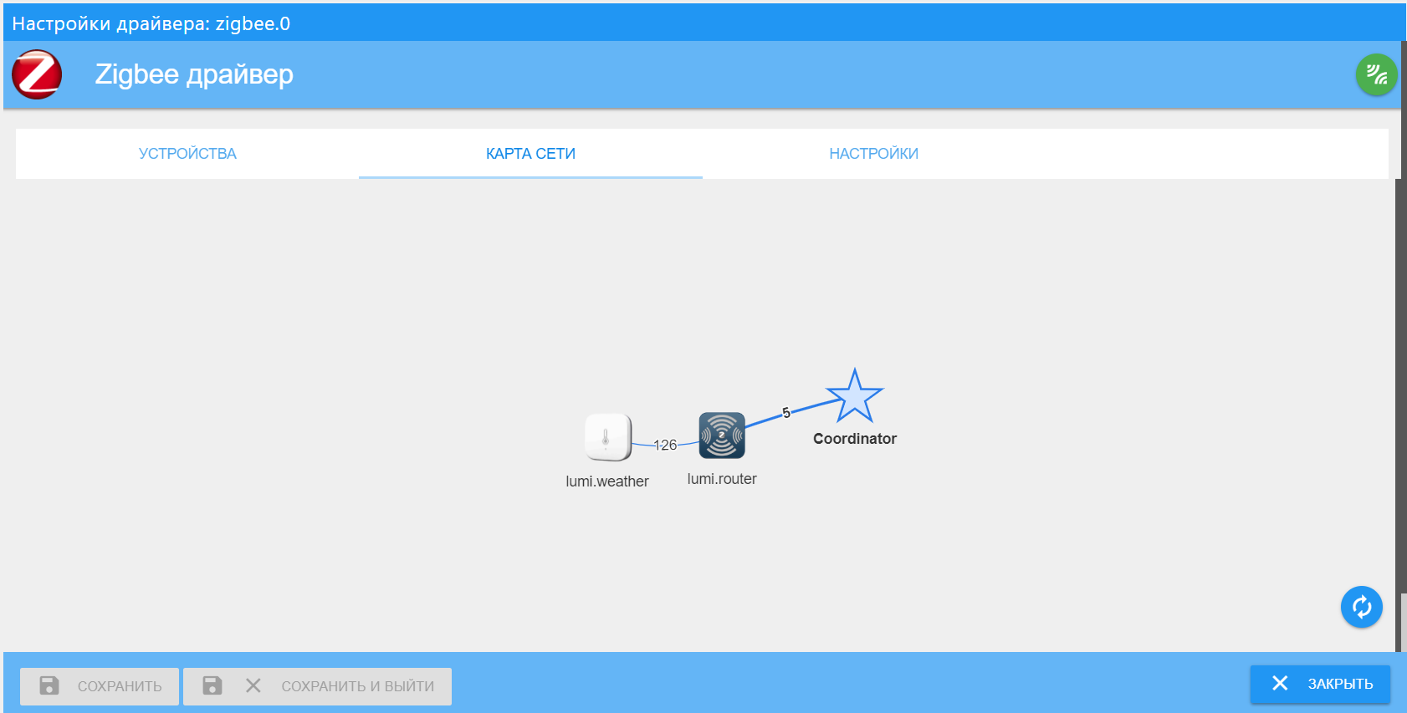
Task: Click link quality value 5
Action: click(785, 413)
